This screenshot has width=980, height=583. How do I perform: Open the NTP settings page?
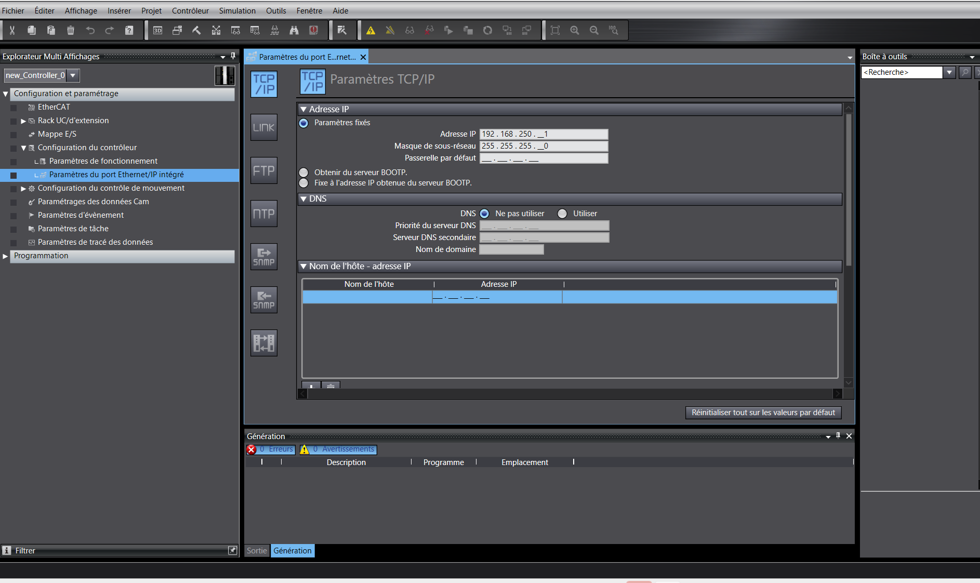click(x=263, y=214)
